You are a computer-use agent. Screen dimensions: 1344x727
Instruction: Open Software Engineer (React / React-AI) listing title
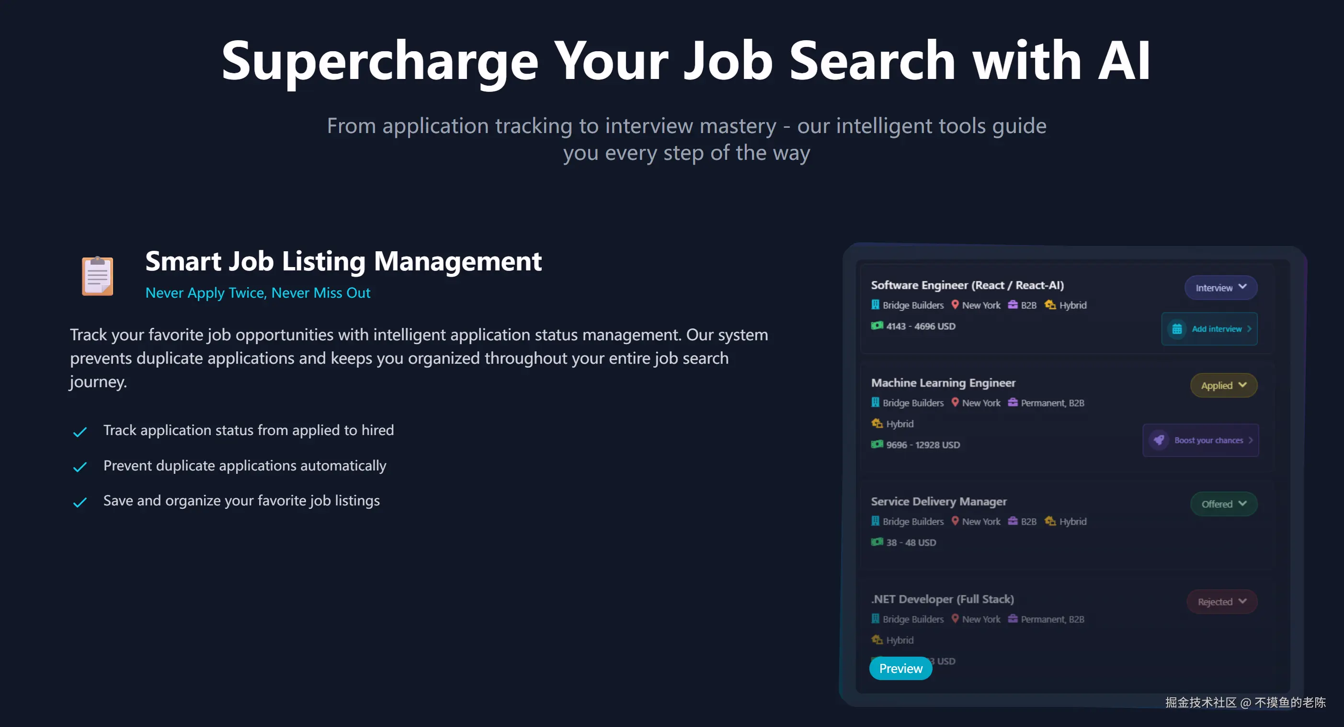pyautogui.click(x=967, y=285)
